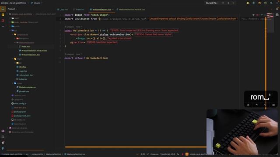
Task: Expand the api folder under pages
Action: pos(15,63)
